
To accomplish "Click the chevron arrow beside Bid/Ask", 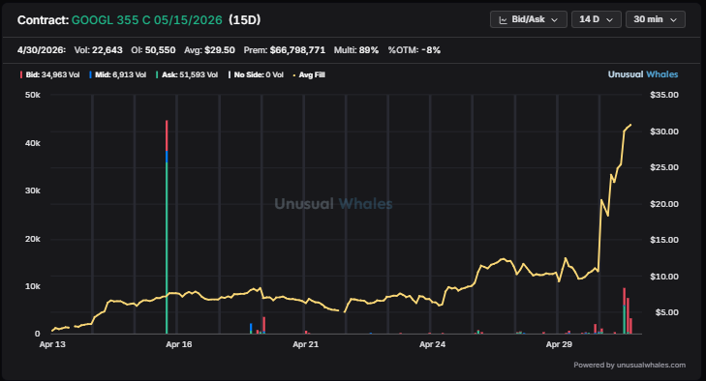I will tap(555, 19).
